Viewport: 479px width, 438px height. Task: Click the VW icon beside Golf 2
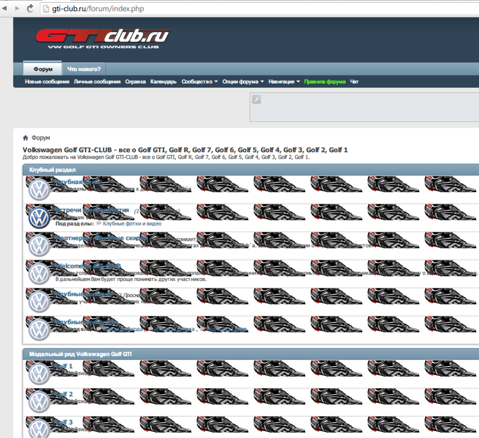click(39, 402)
